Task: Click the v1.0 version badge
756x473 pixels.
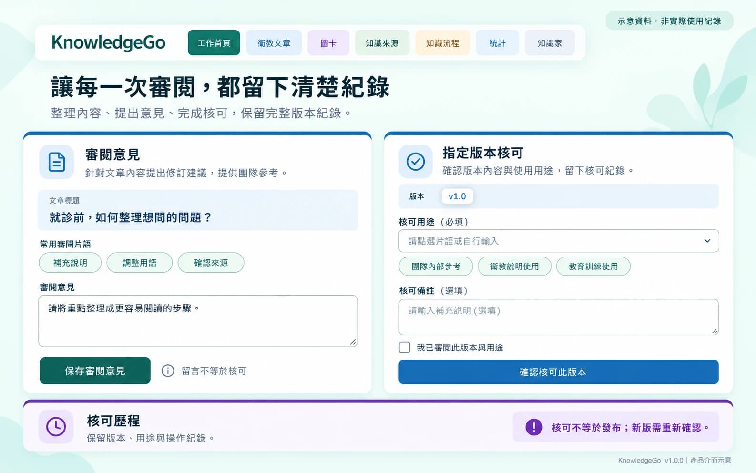Action: point(457,196)
